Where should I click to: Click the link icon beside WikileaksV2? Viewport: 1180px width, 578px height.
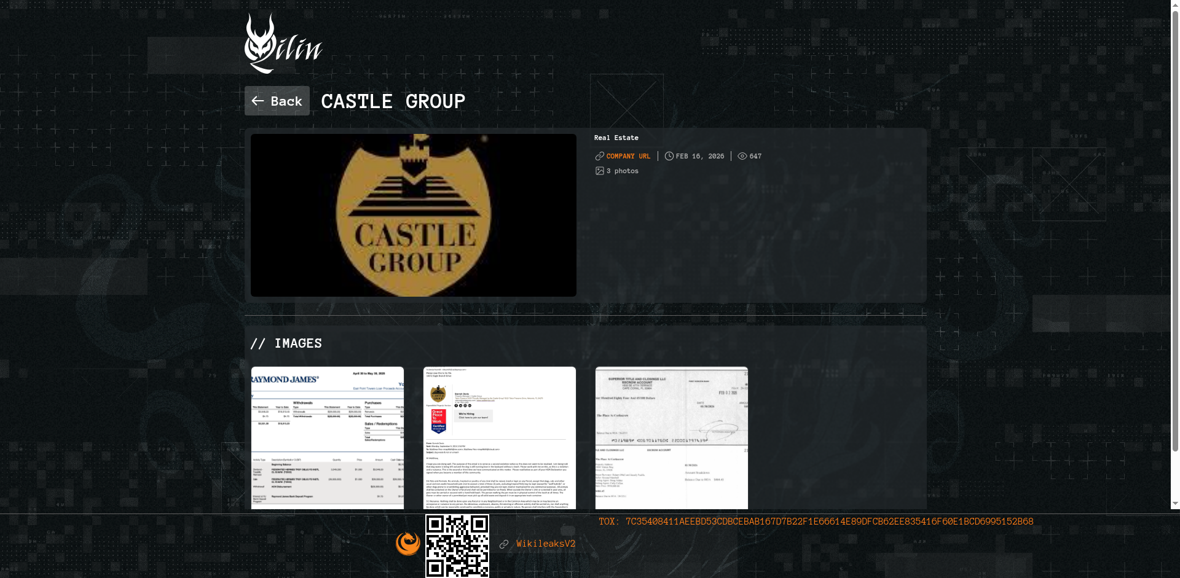coord(504,544)
